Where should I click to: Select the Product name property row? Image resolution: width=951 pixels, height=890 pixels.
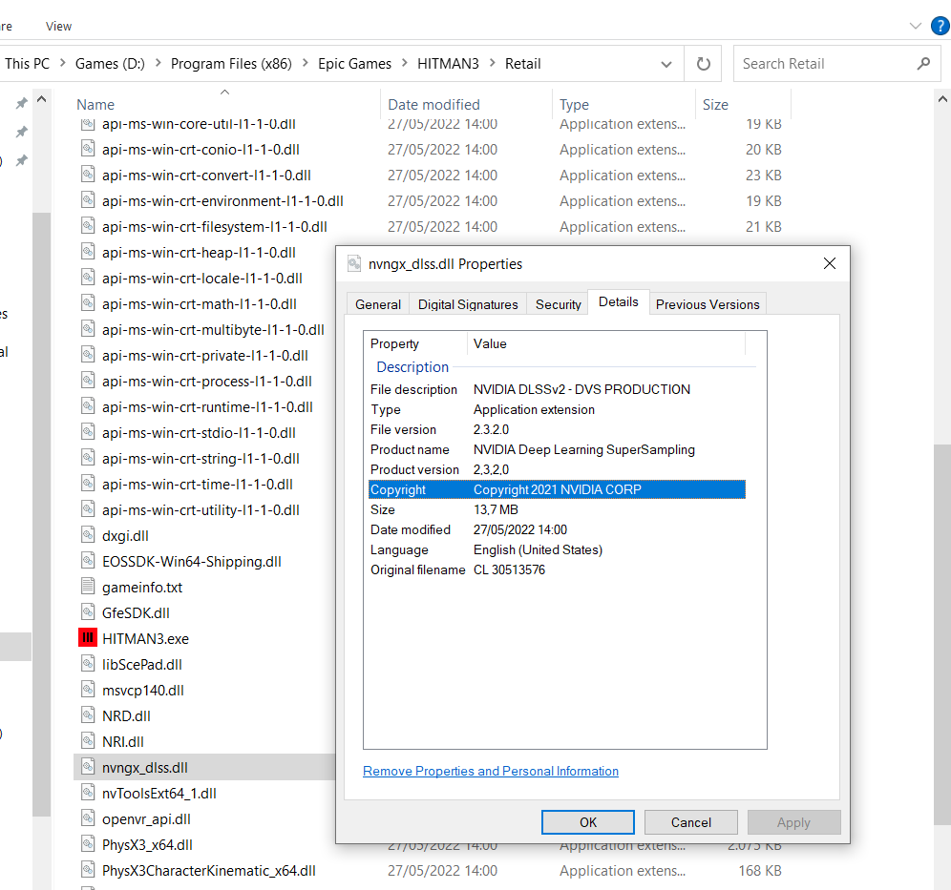557,449
